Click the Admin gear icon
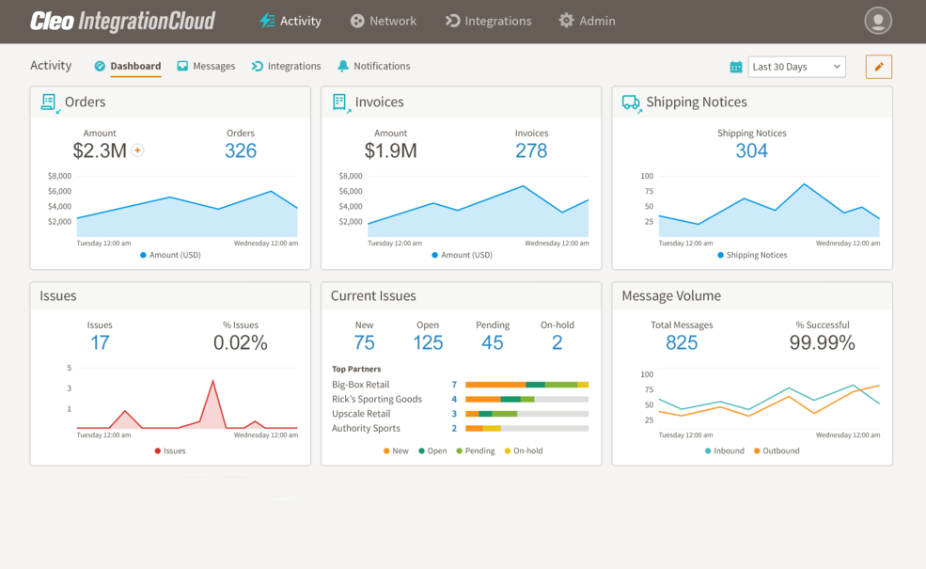 [564, 20]
